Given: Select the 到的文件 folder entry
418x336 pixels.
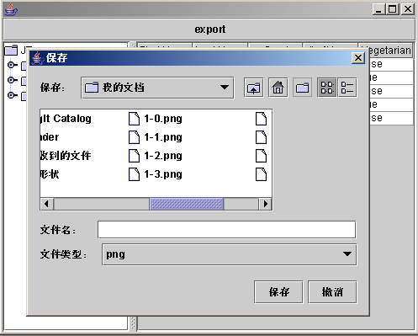Looking at the screenshot, I should [x=66, y=156].
